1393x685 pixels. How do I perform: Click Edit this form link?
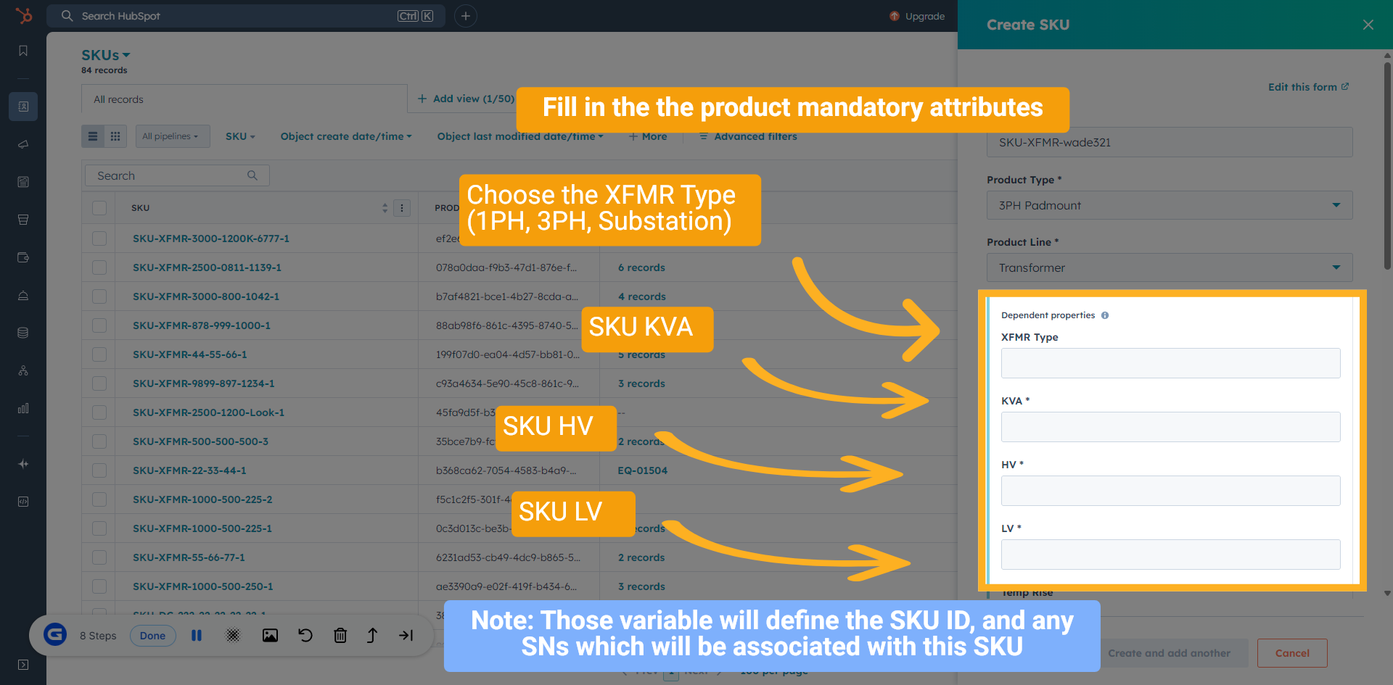tap(1308, 87)
